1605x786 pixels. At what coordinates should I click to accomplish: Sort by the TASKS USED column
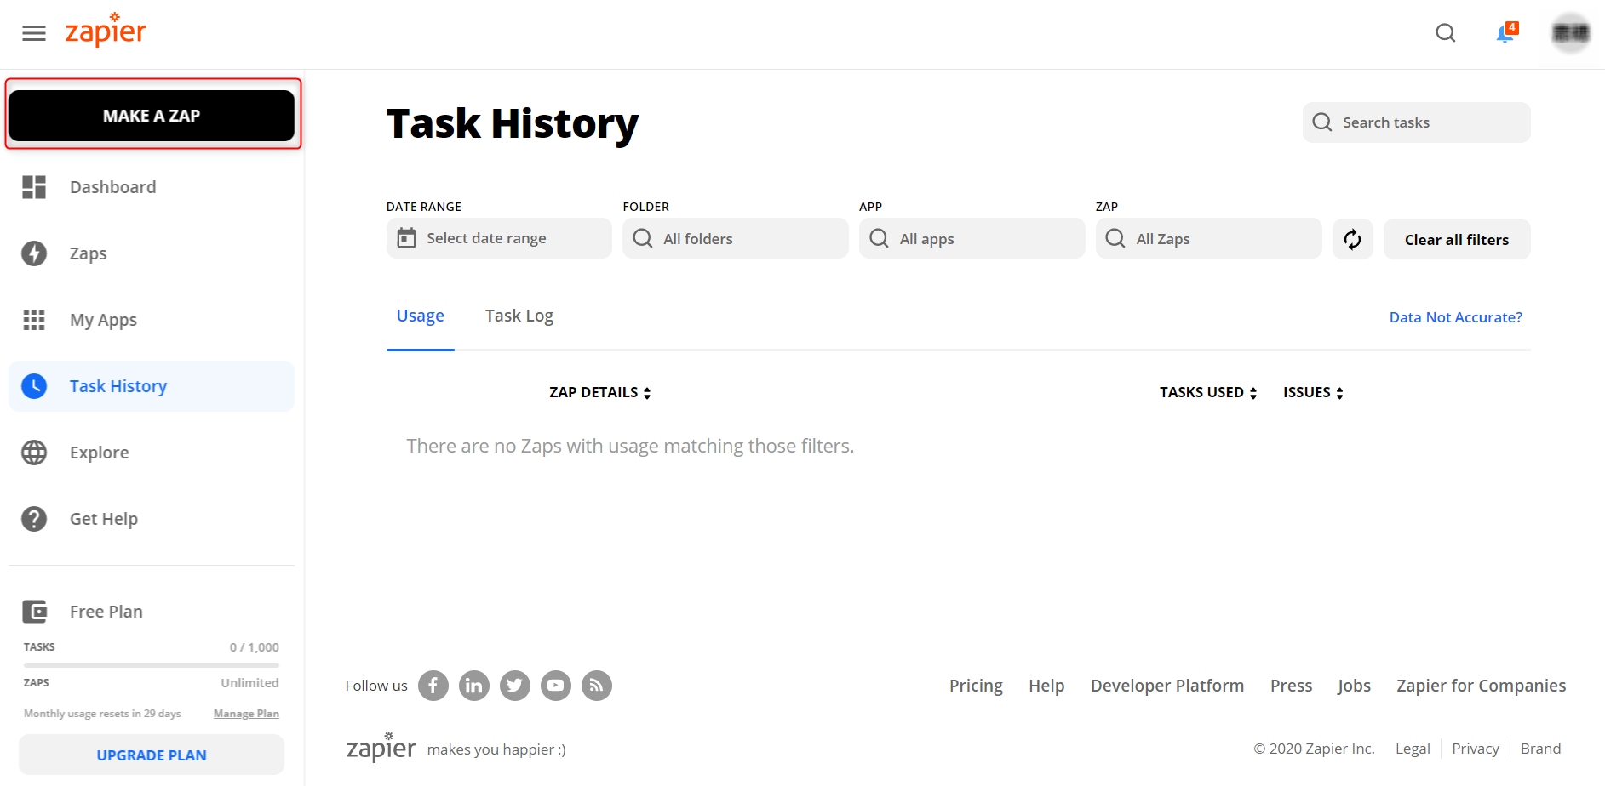pos(1207,392)
